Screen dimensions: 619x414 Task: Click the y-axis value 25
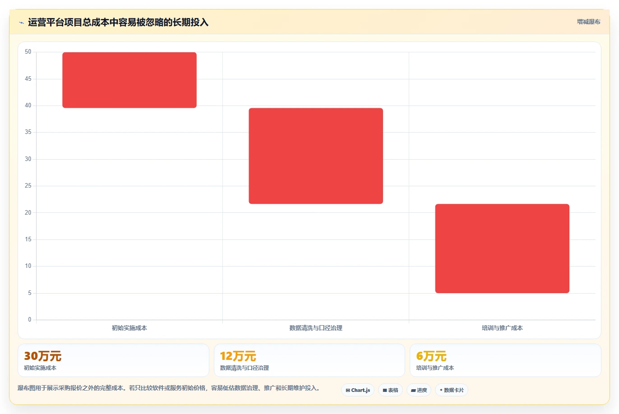point(28,186)
